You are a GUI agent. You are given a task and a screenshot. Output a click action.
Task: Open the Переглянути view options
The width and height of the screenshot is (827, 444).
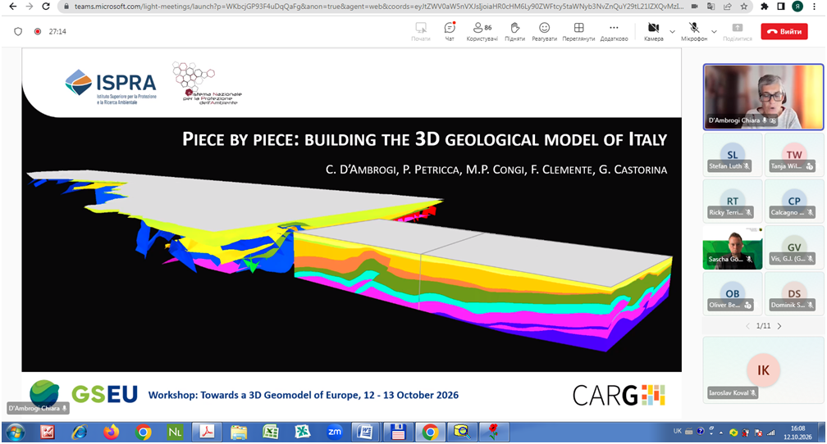(x=578, y=32)
